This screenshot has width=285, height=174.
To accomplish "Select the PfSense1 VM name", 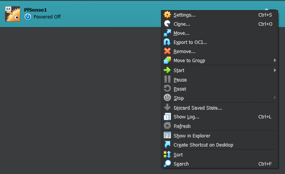I will click(x=35, y=10).
